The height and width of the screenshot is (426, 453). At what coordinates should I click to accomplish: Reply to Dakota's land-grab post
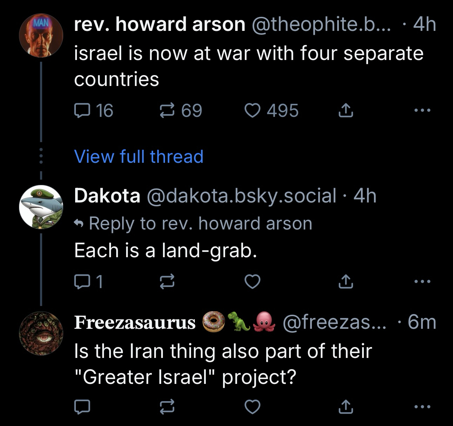point(82,281)
